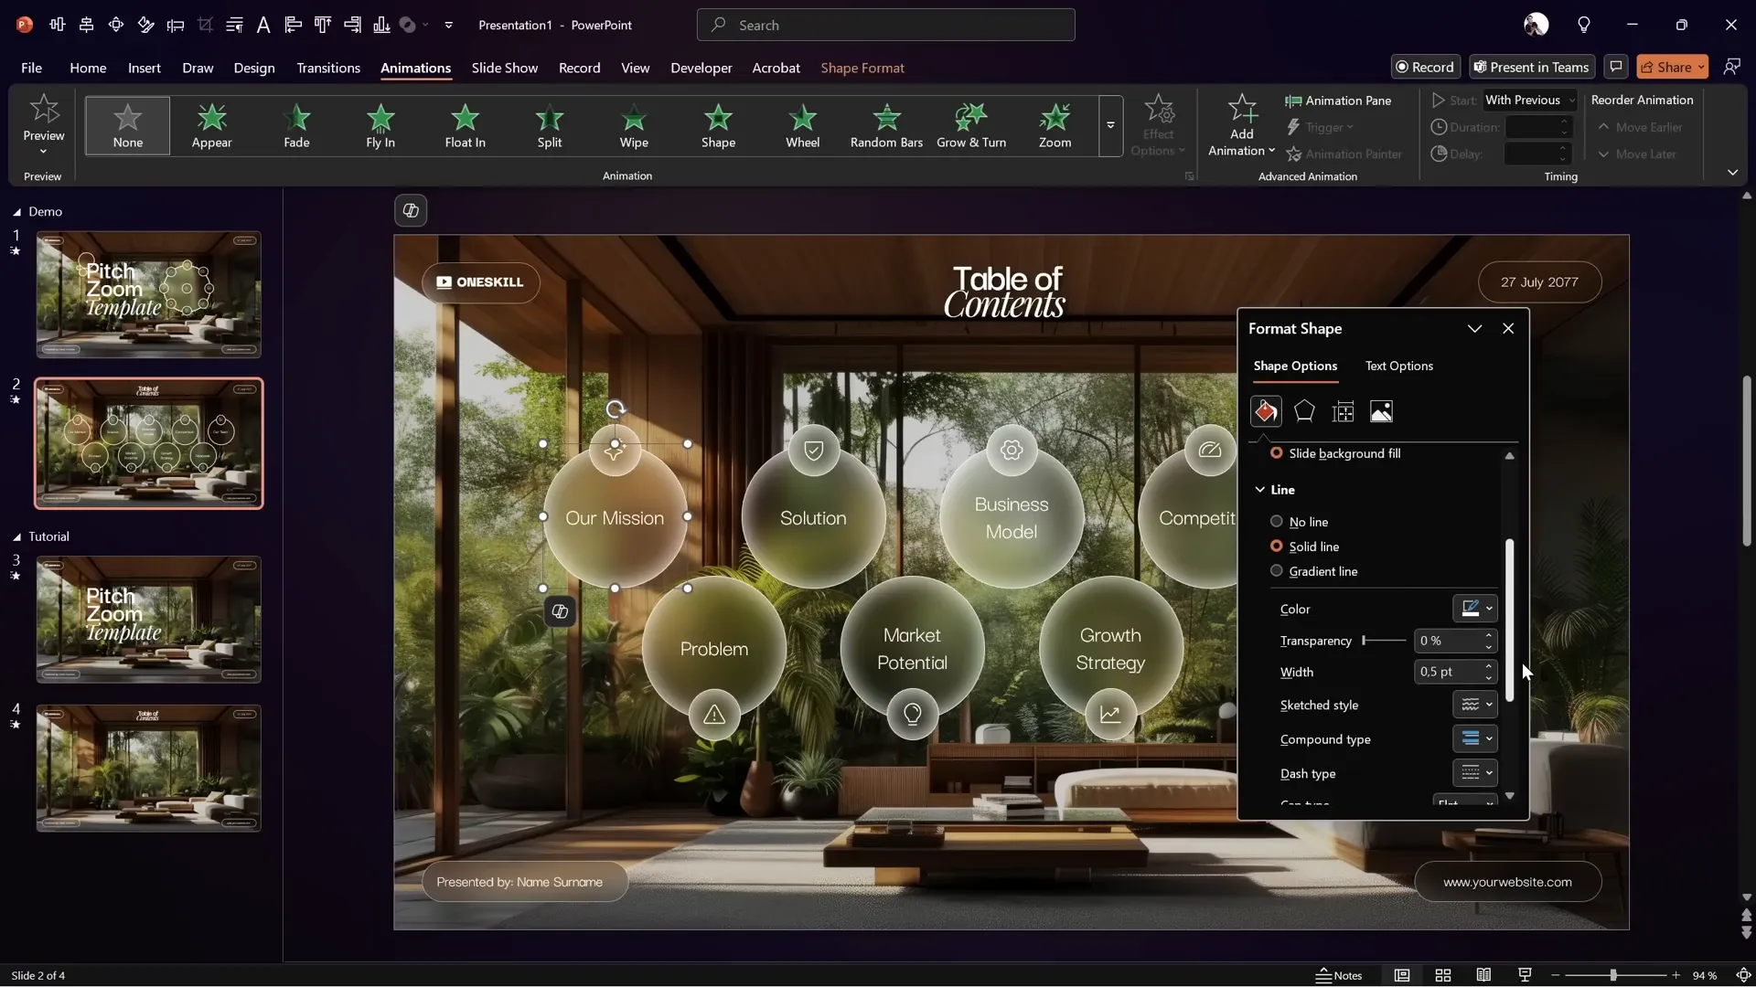Select the Fill & Line icon
The width and height of the screenshot is (1756, 987).
tap(1266, 412)
